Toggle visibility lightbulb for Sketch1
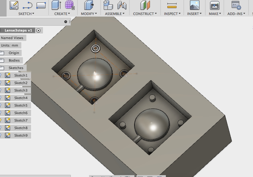The width and height of the screenshot is (253, 177). [x=1, y=75]
